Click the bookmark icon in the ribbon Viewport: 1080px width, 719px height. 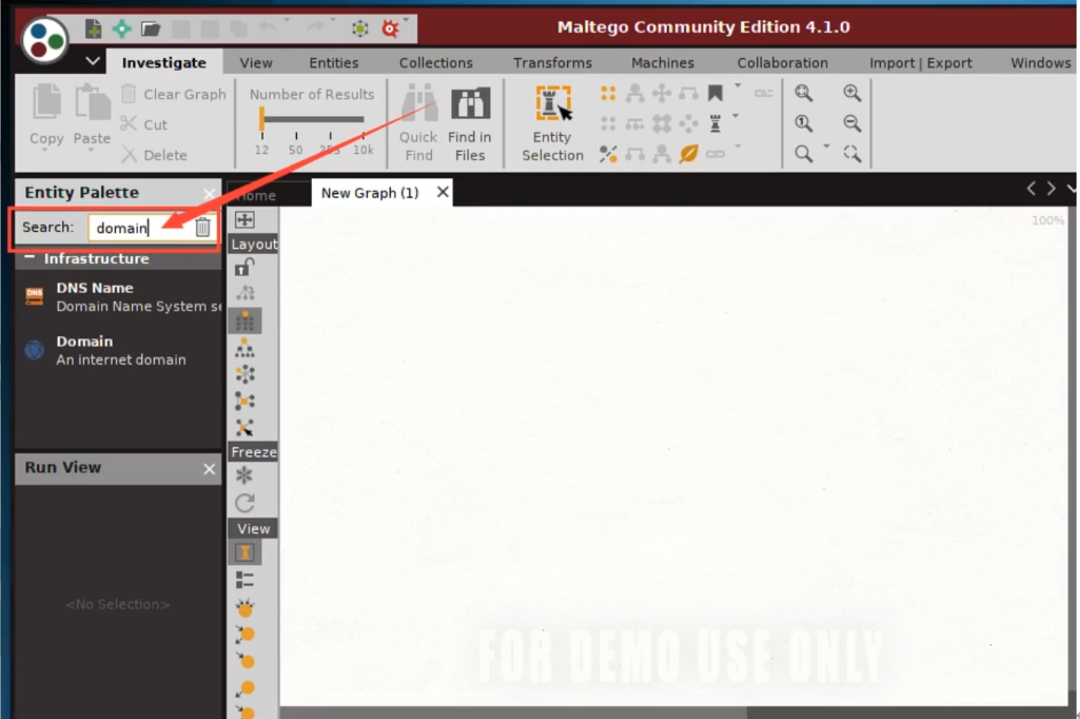[x=715, y=93]
